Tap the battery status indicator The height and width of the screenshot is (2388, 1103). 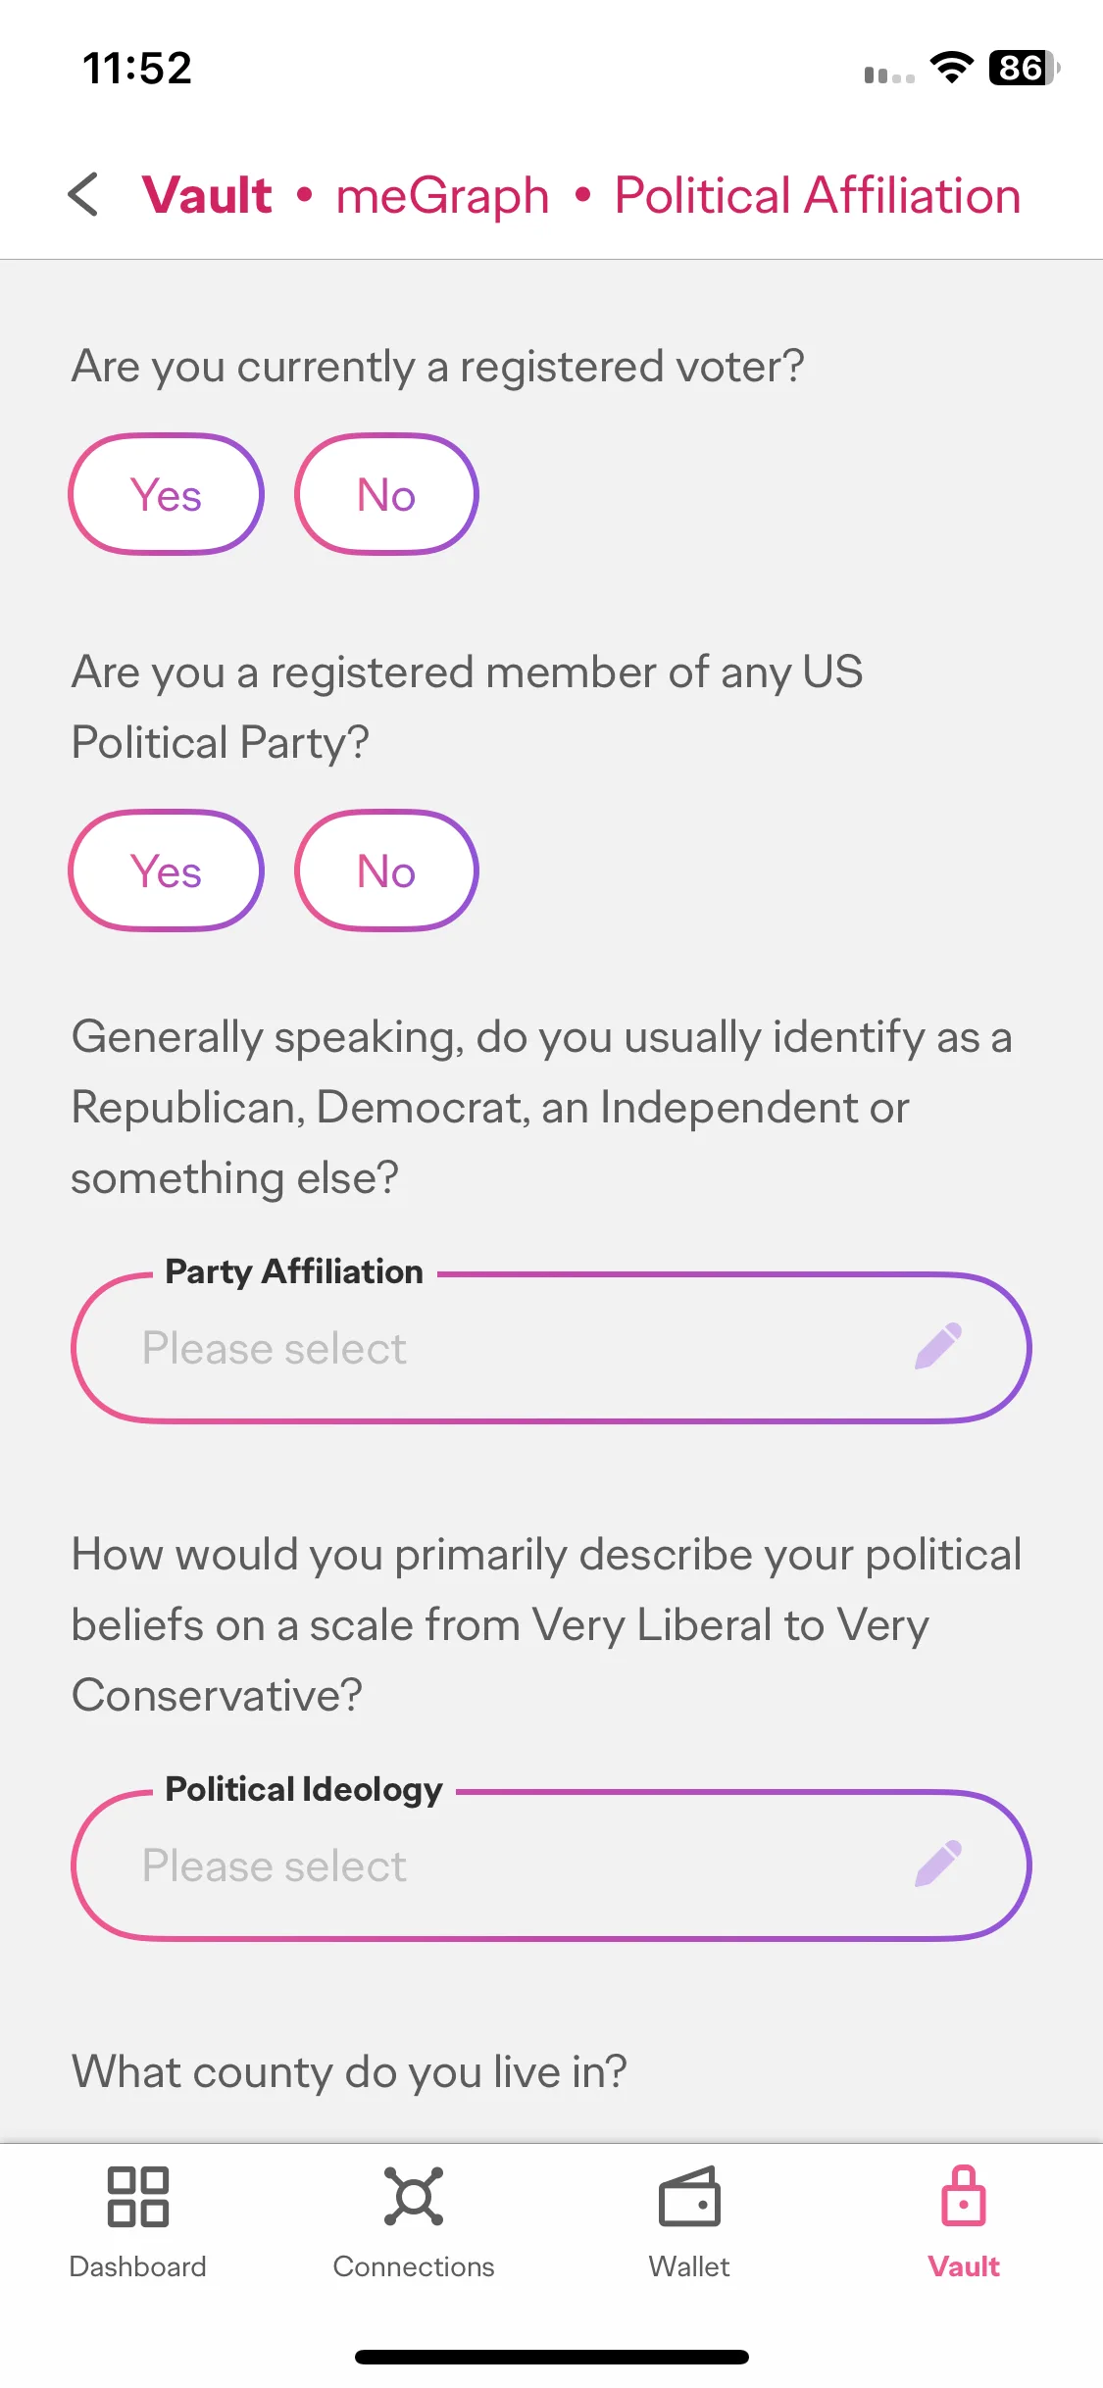(1025, 68)
